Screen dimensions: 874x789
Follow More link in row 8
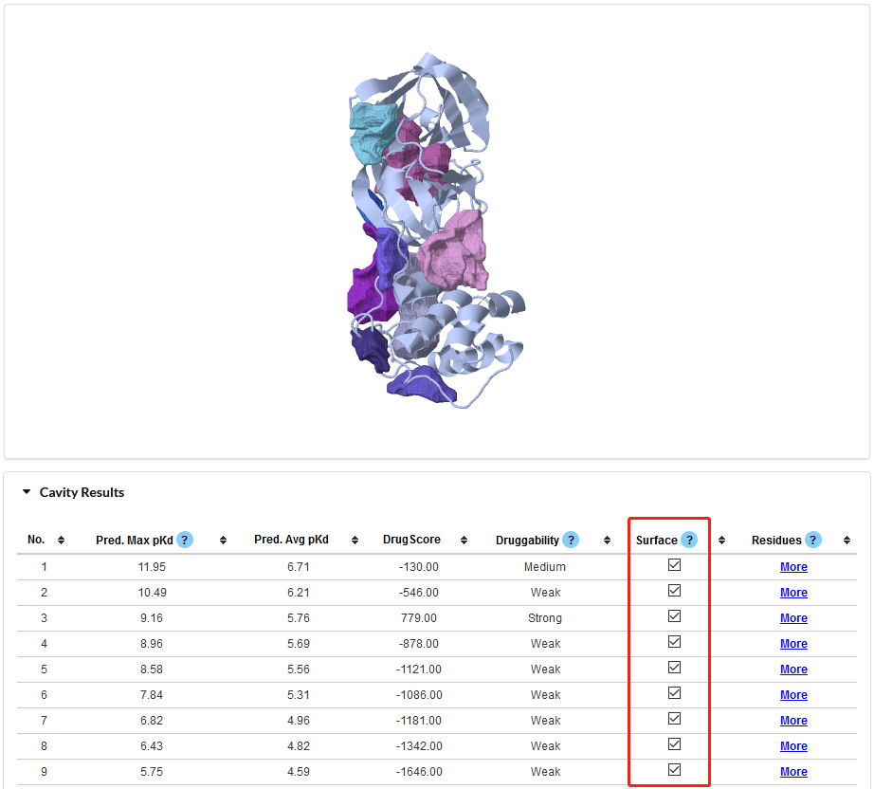[x=793, y=746]
